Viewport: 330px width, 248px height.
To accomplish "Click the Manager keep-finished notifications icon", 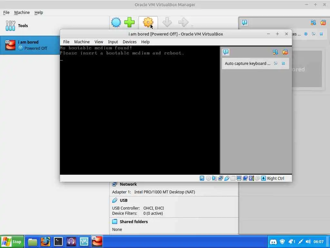I will 313,22.
